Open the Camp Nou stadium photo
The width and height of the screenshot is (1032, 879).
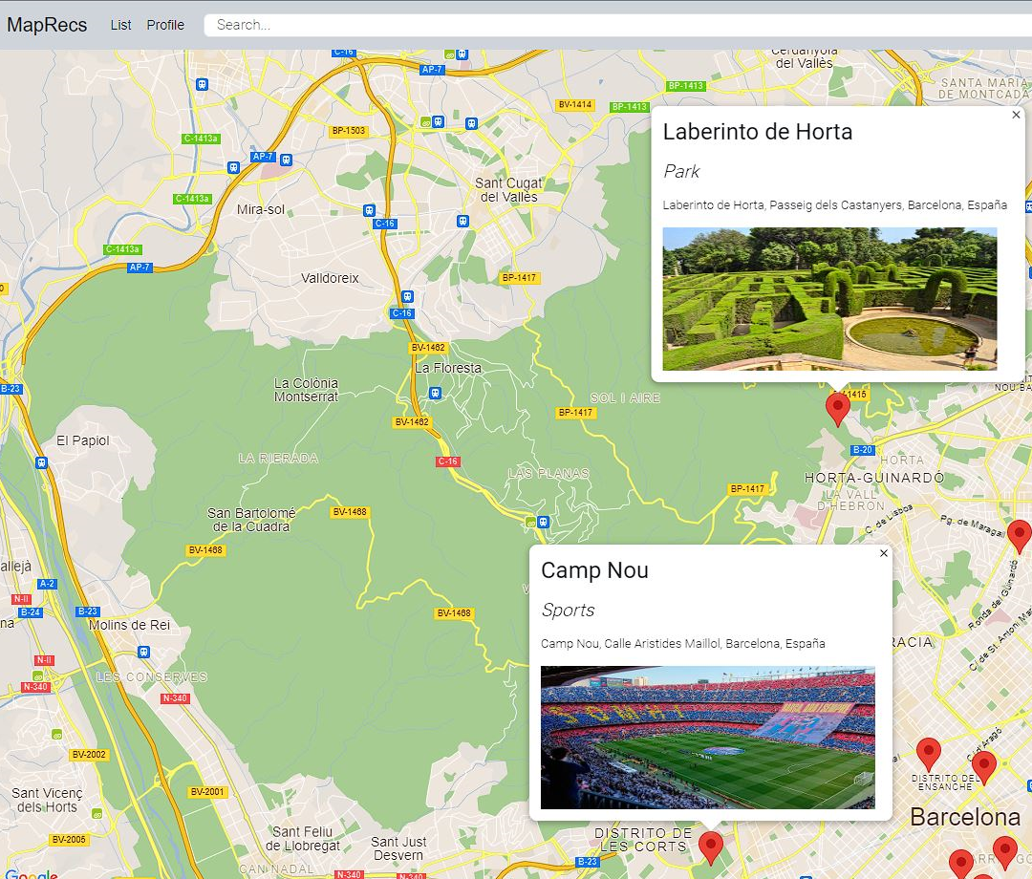707,738
